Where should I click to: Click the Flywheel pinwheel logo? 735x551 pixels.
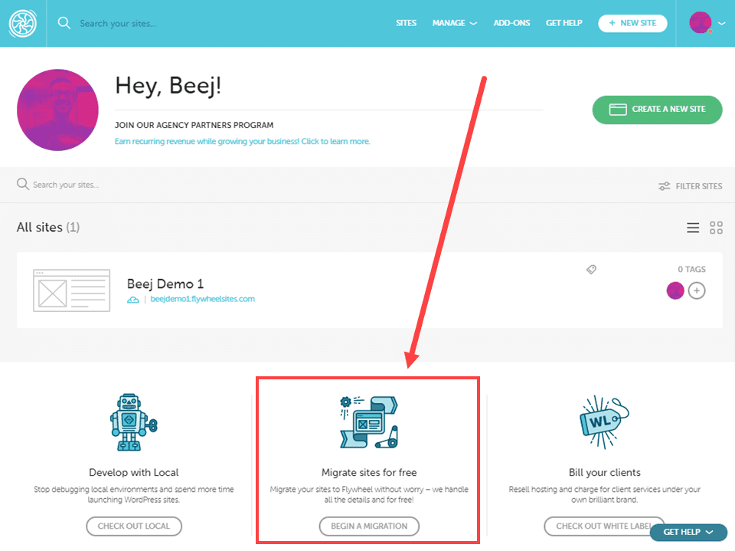coord(23,23)
